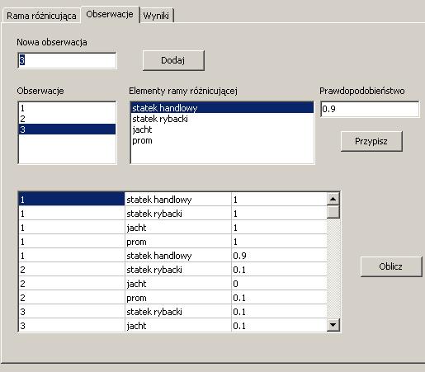Click the Oblicz button

[x=390, y=266]
